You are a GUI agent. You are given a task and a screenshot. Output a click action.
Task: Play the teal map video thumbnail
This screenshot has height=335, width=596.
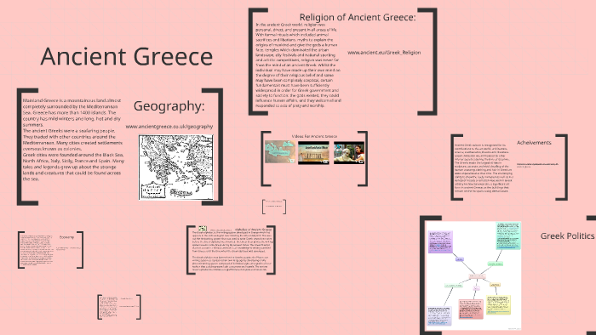pyautogui.click(x=280, y=151)
